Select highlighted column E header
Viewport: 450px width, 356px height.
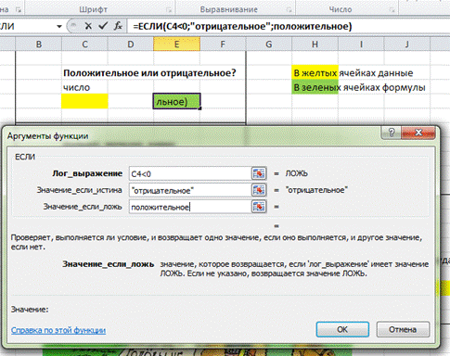tap(176, 44)
